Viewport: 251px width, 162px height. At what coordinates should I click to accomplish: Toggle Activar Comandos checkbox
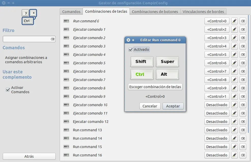[8, 90]
